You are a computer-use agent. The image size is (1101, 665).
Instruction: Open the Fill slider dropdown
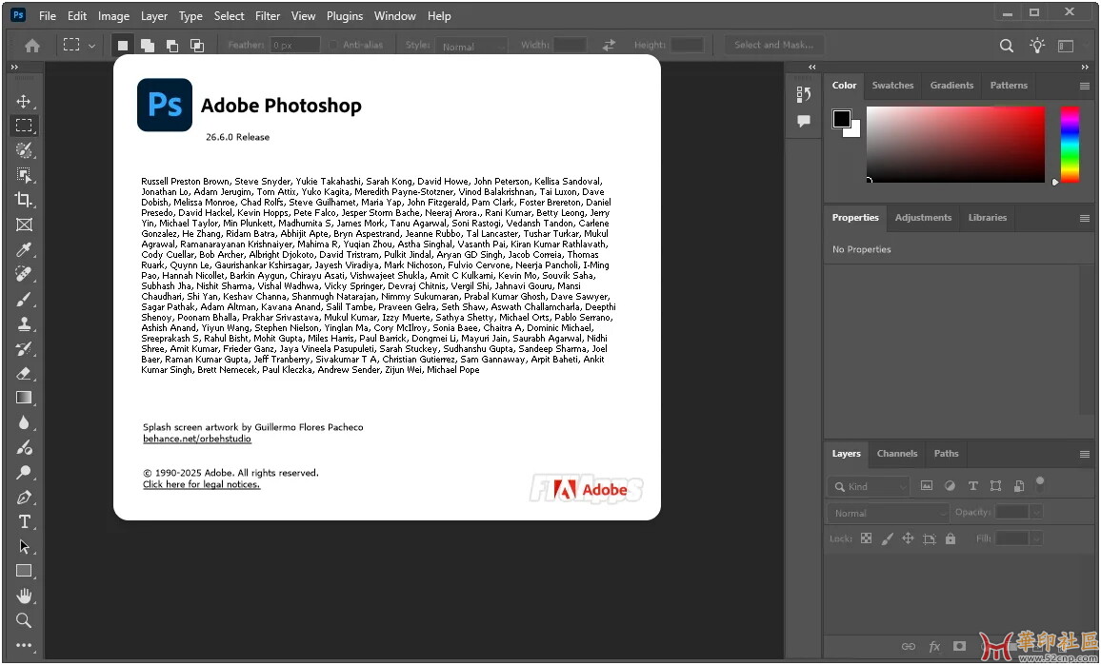click(1037, 538)
